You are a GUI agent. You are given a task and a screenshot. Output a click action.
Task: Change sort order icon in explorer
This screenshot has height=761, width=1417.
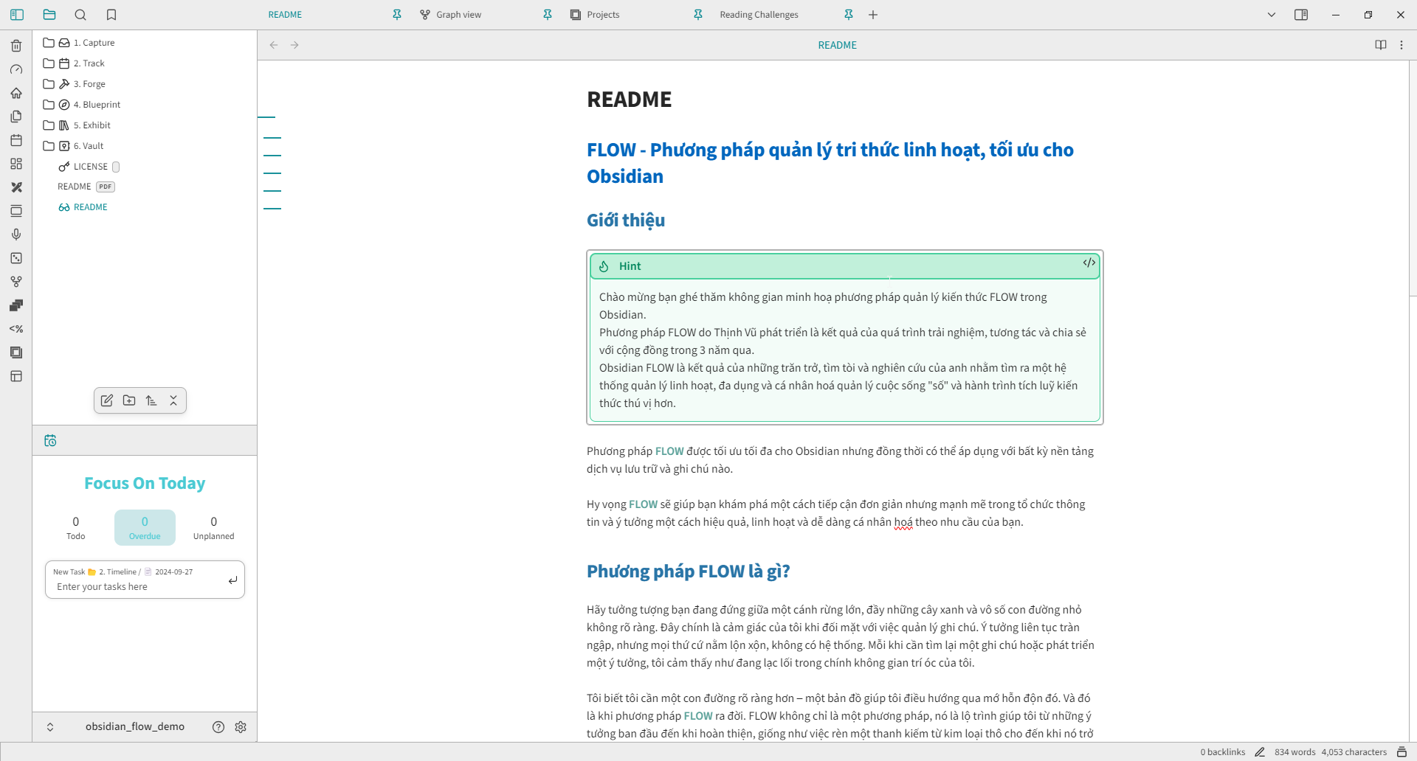[151, 400]
